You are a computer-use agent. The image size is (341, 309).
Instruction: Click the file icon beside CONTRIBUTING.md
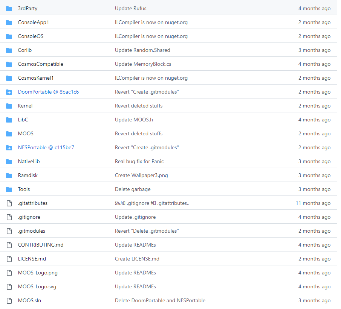(x=9, y=245)
